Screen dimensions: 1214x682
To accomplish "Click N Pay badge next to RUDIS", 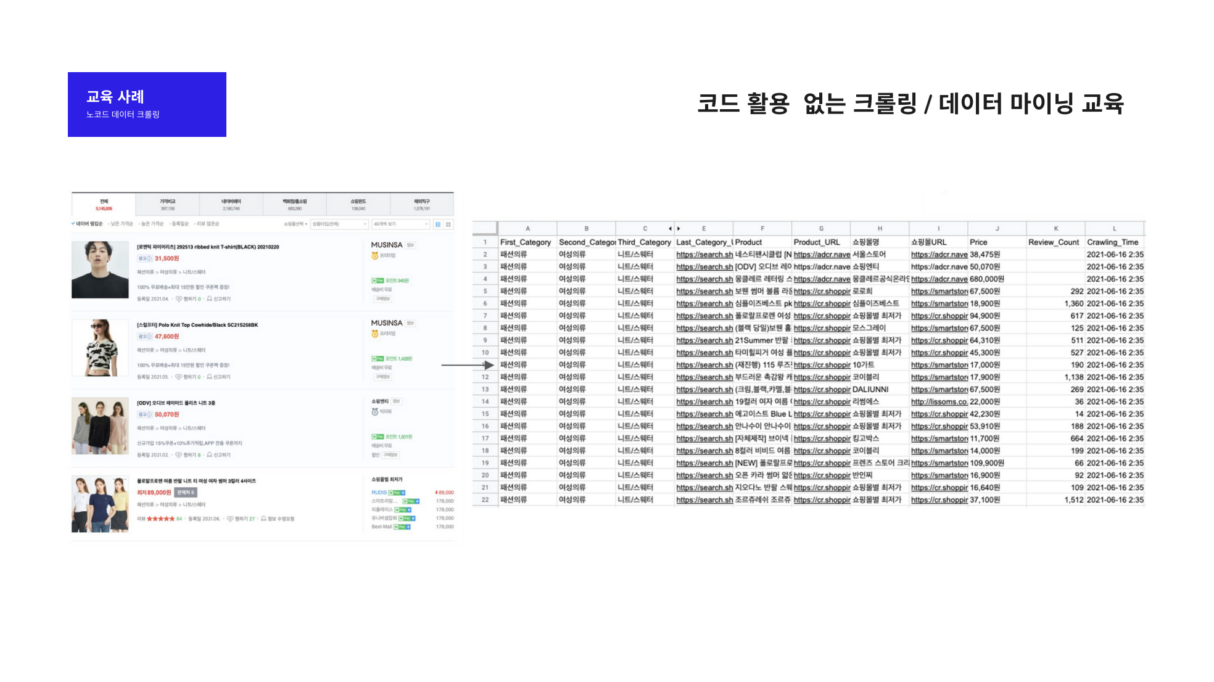I will point(398,493).
